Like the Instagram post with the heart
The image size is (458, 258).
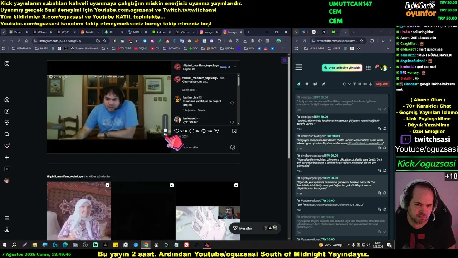[176, 131]
